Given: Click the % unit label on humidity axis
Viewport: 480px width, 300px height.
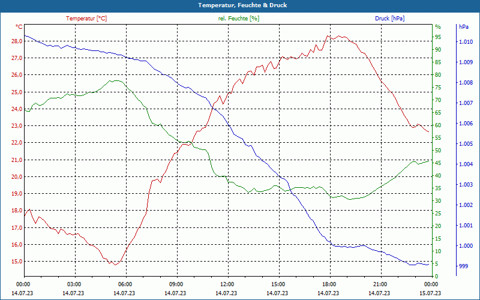Looking at the screenshot, I should [x=438, y=27].
